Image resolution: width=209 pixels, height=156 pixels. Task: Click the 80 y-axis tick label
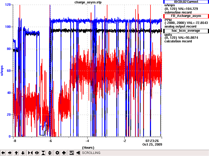click(x=9, y=49)
